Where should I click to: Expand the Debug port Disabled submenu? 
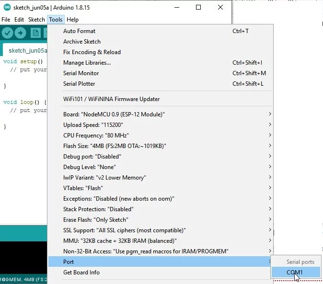pyautogui.click(x=161, y=157)
